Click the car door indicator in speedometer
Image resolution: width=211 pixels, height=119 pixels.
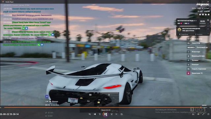click(88, 101)
